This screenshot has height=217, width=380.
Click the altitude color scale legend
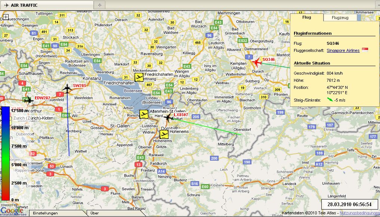[x=6, y=153]
